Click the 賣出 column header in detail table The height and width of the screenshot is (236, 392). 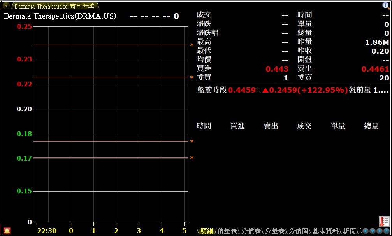[271, 126]
